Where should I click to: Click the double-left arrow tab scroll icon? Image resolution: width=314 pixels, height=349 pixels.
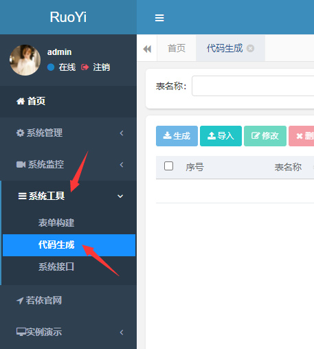tap(147, 49)
